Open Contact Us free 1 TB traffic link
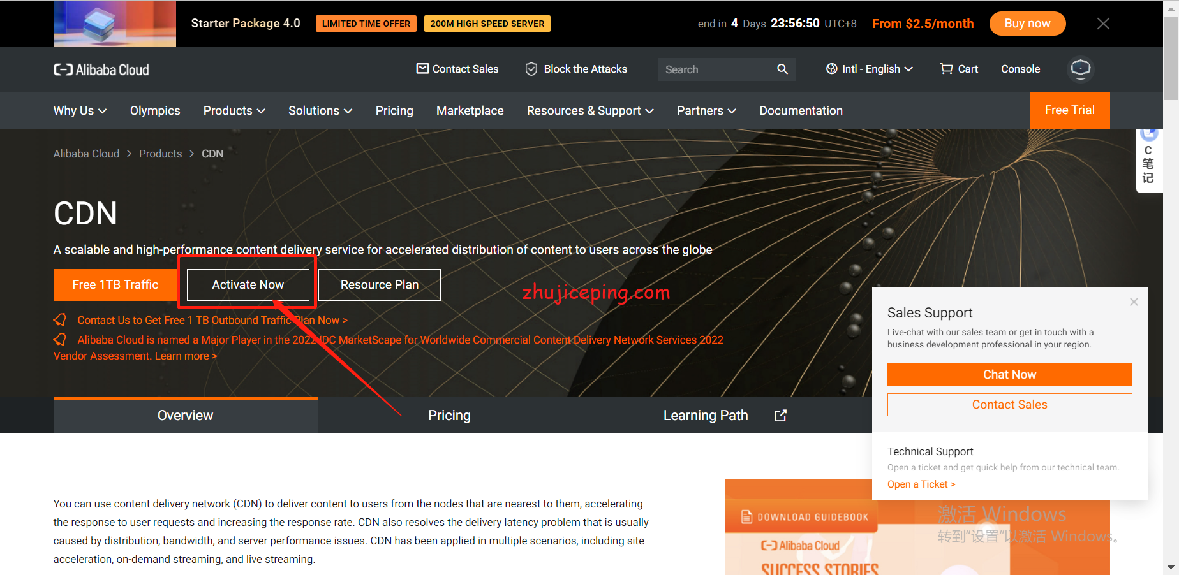This screenshot has height=575, width=1179. click(212, 320)
